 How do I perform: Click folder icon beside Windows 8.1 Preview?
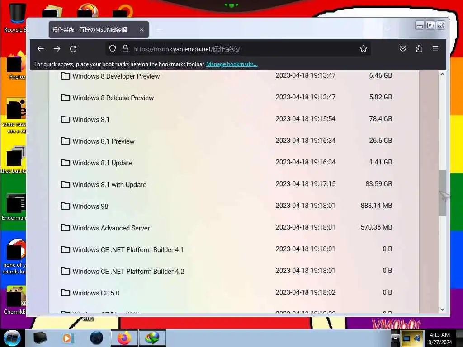click(65, 141)
